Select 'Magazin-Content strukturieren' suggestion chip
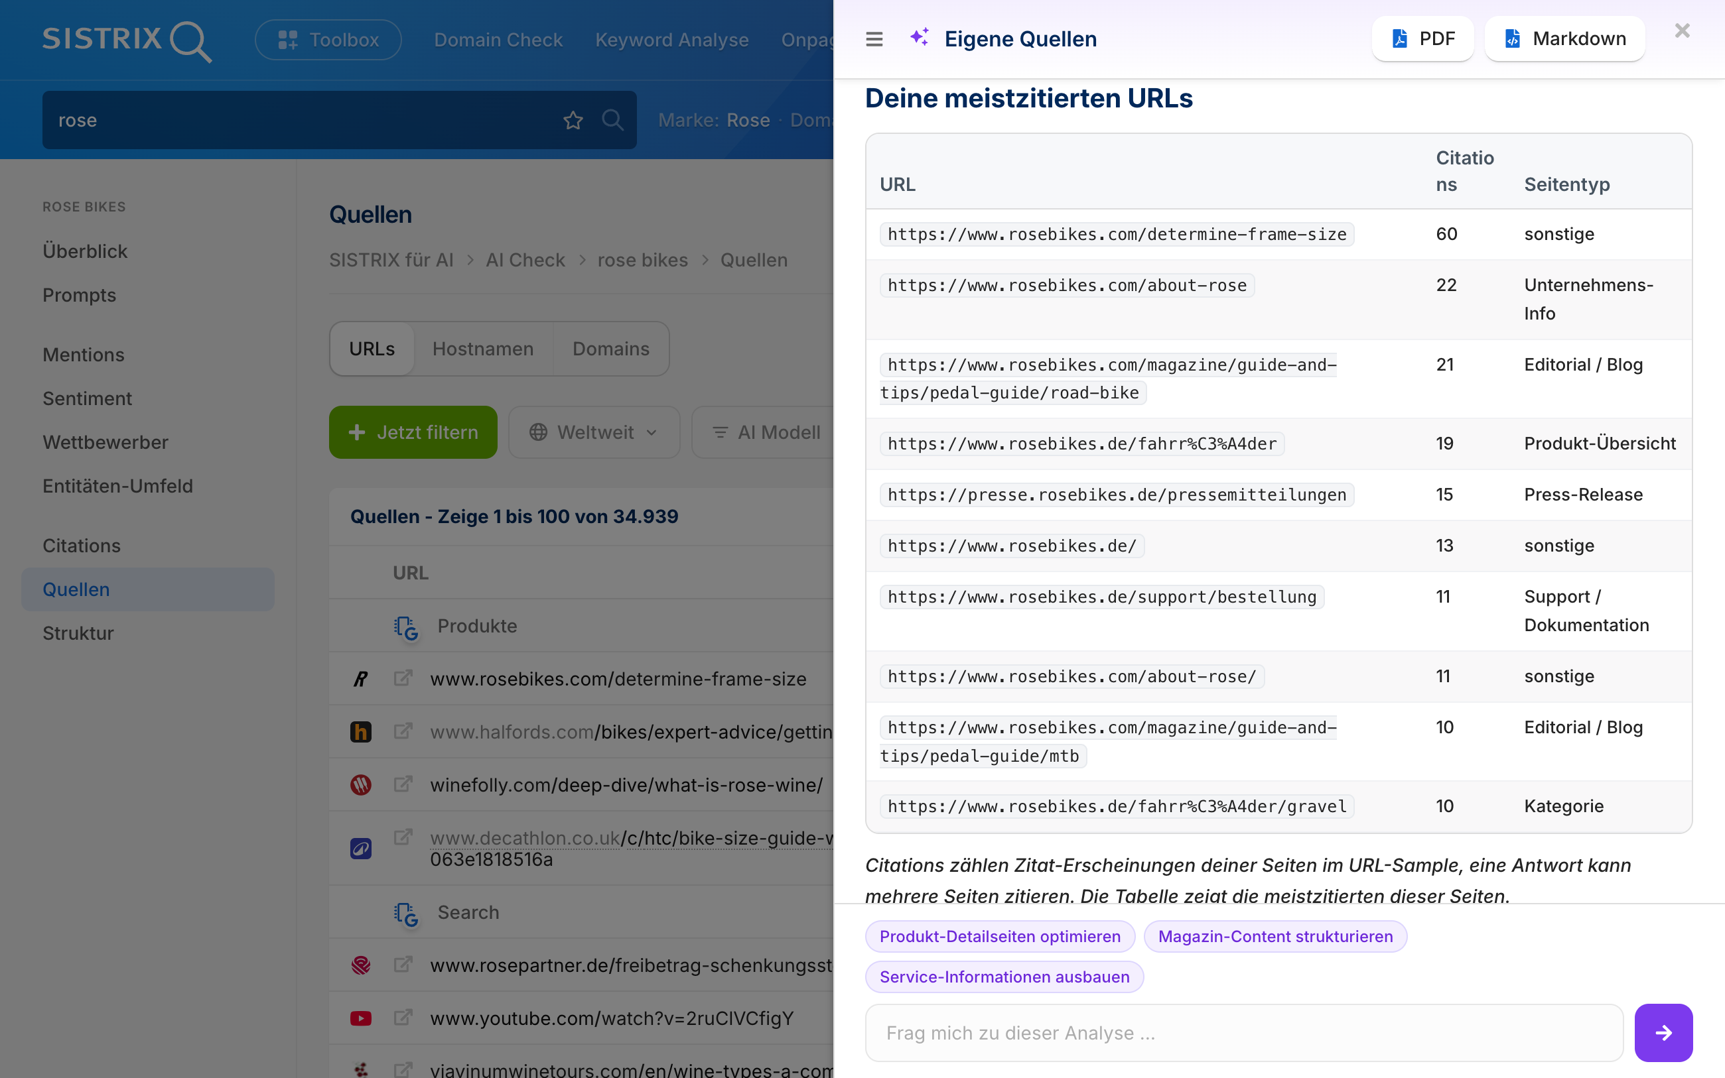The width and height of the screenshot is (1725, 1078). tap(1275, 936)
